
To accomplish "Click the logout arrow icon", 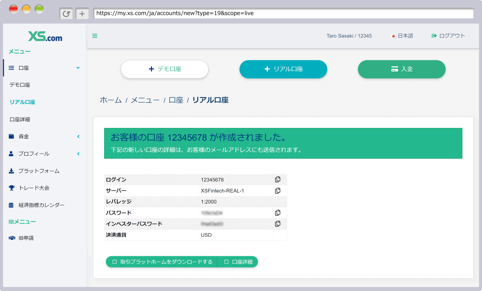I will [434, 36].
